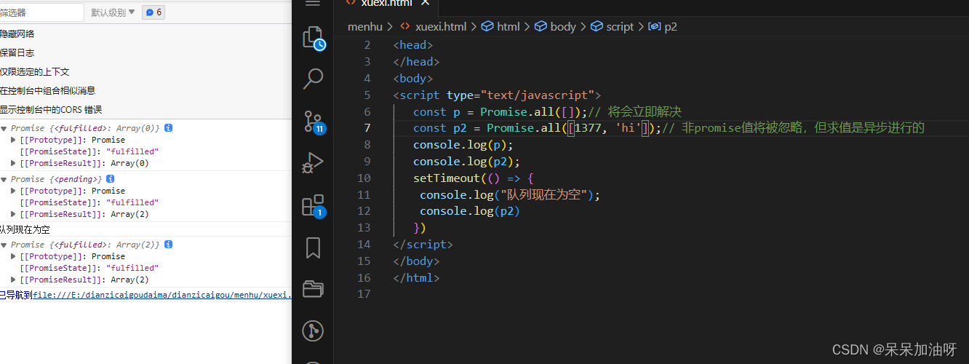
Task: Open the 默认级别 log level dropdown
Action: click(x=113, y=12)
